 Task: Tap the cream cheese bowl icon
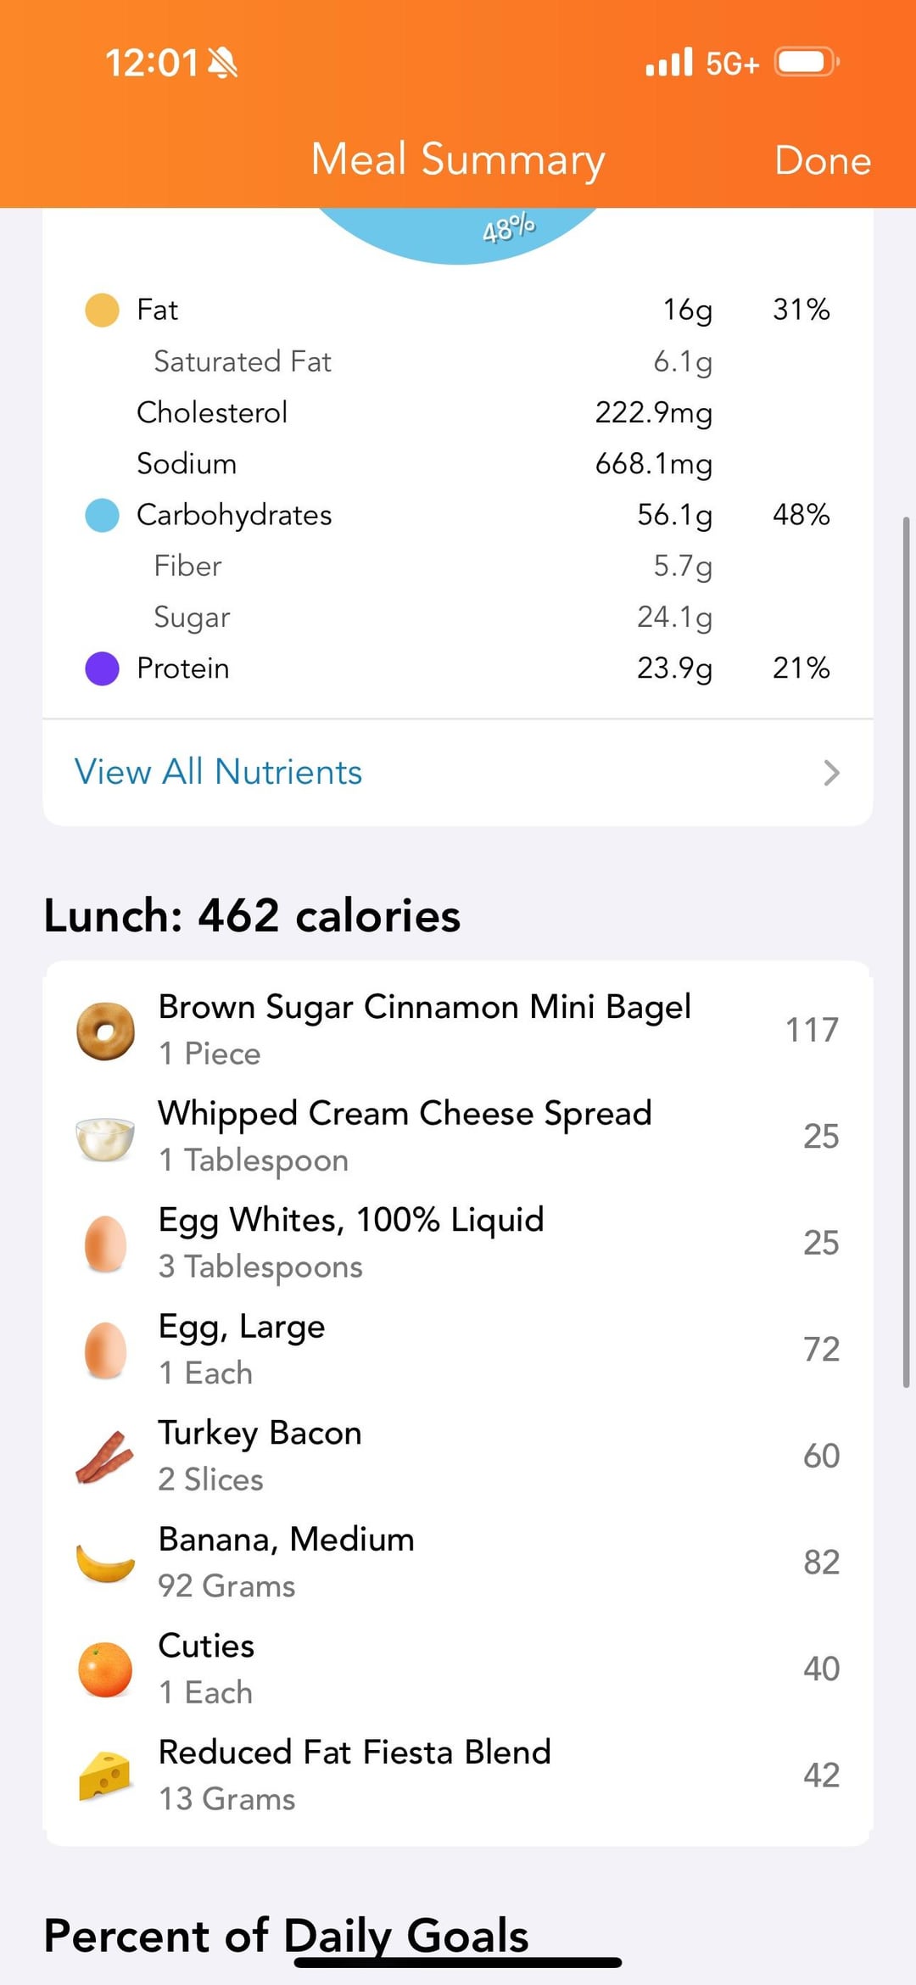pos(105,1138)
